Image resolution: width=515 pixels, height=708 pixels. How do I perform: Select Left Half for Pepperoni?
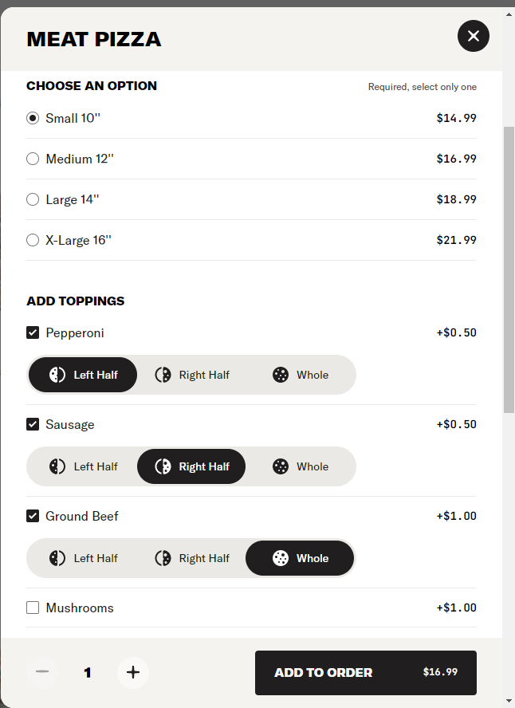(83, 375)
